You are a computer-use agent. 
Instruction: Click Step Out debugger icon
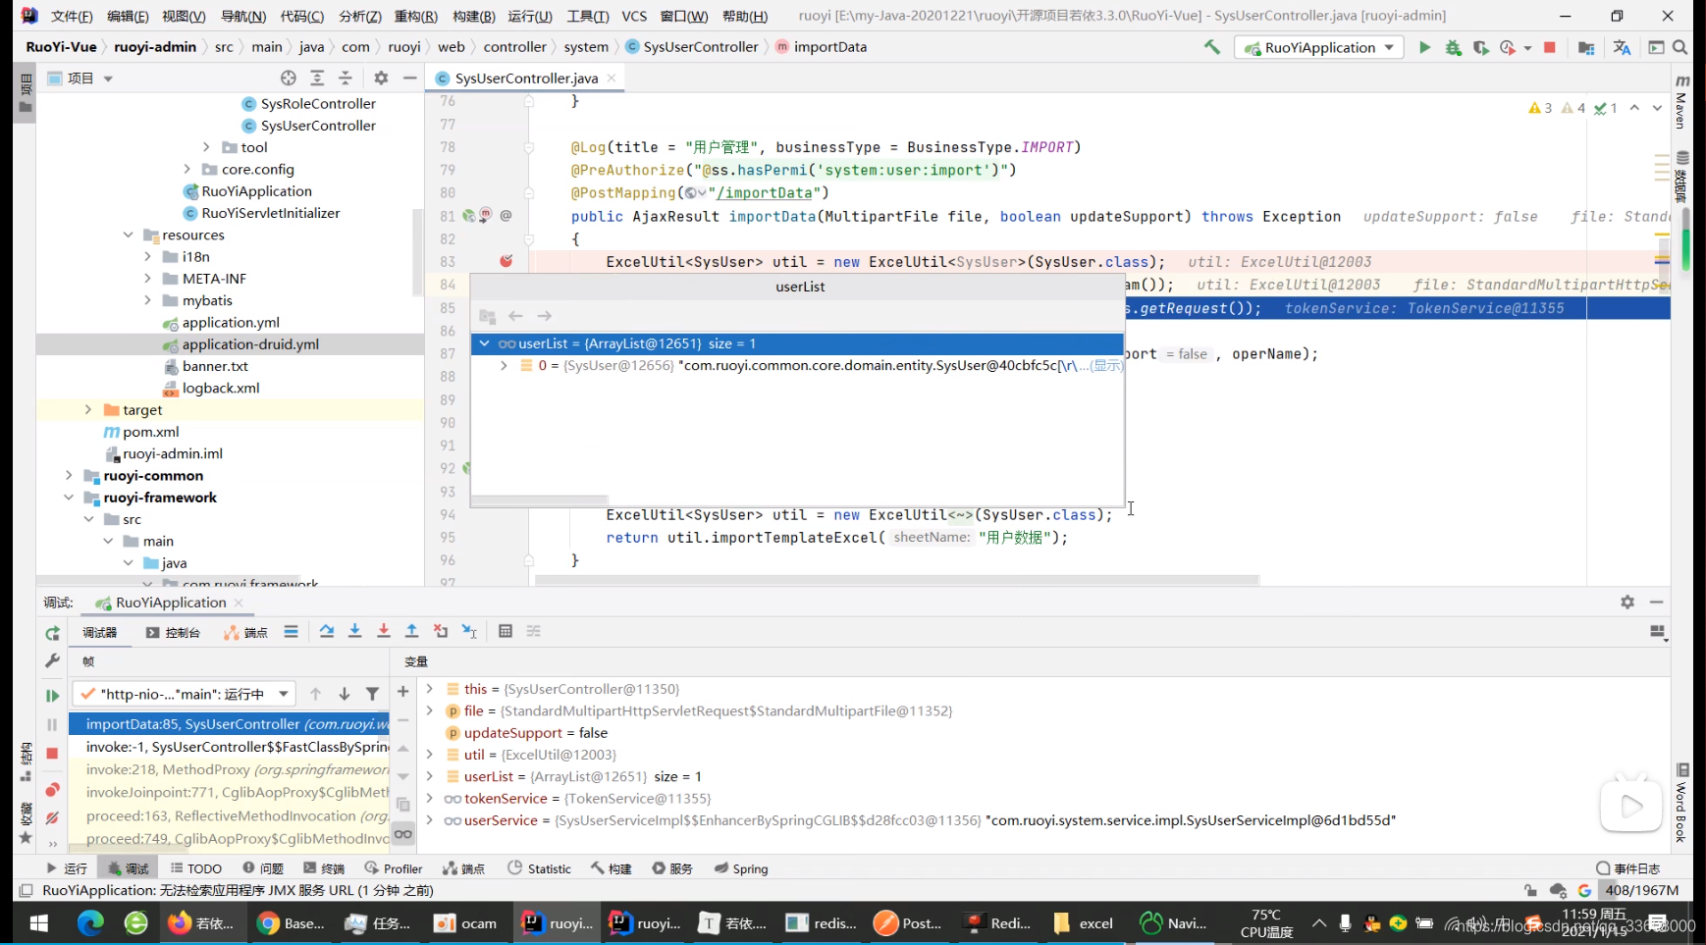coord(412,631)
